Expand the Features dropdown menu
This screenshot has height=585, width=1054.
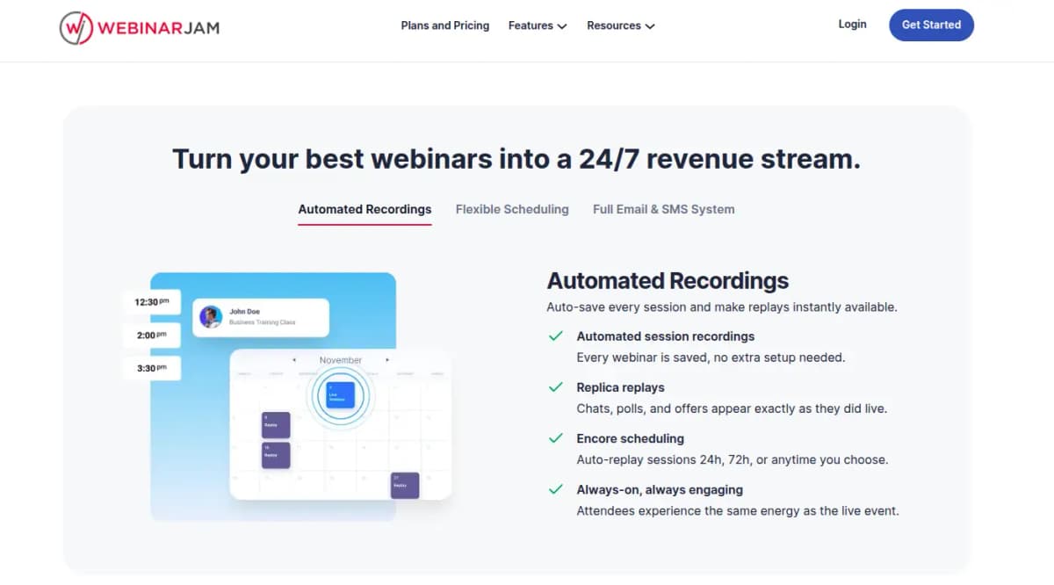538,25
